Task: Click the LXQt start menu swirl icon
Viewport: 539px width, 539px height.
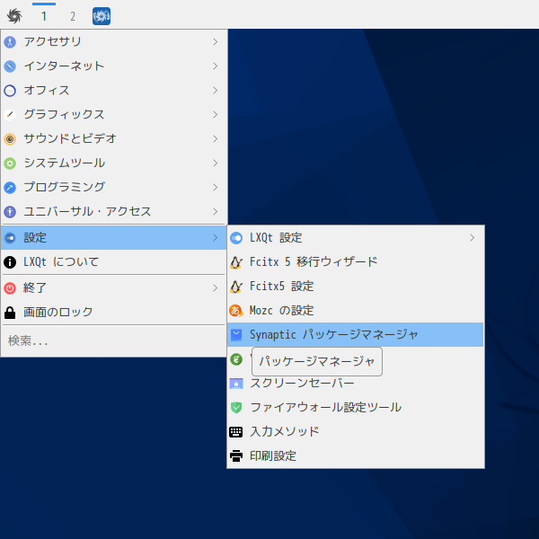Action: (x=14, y=16)
